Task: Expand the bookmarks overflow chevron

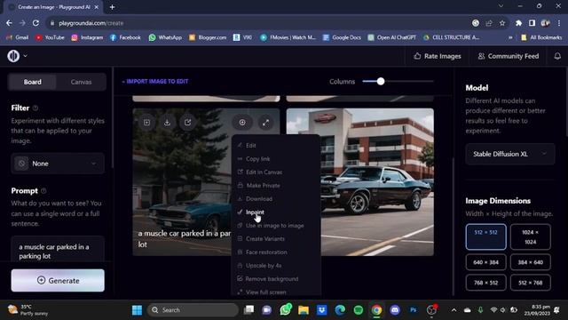Action: 510,37
